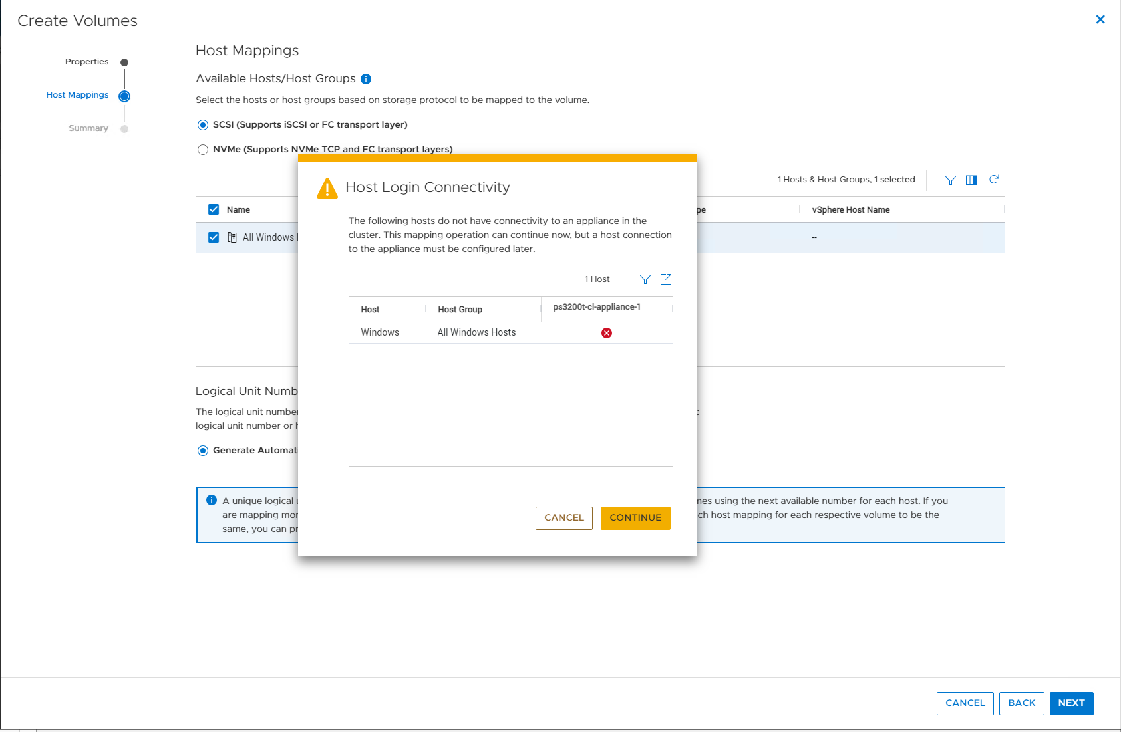Select SCSI protocol radio button
Viewport: 1121px width, 732px height.
203,125
